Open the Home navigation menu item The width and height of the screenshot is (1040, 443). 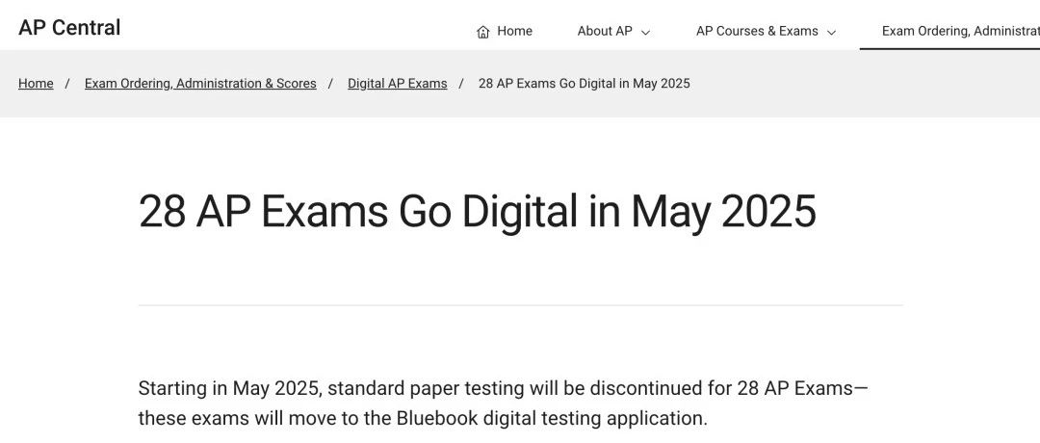coord(504,31)
